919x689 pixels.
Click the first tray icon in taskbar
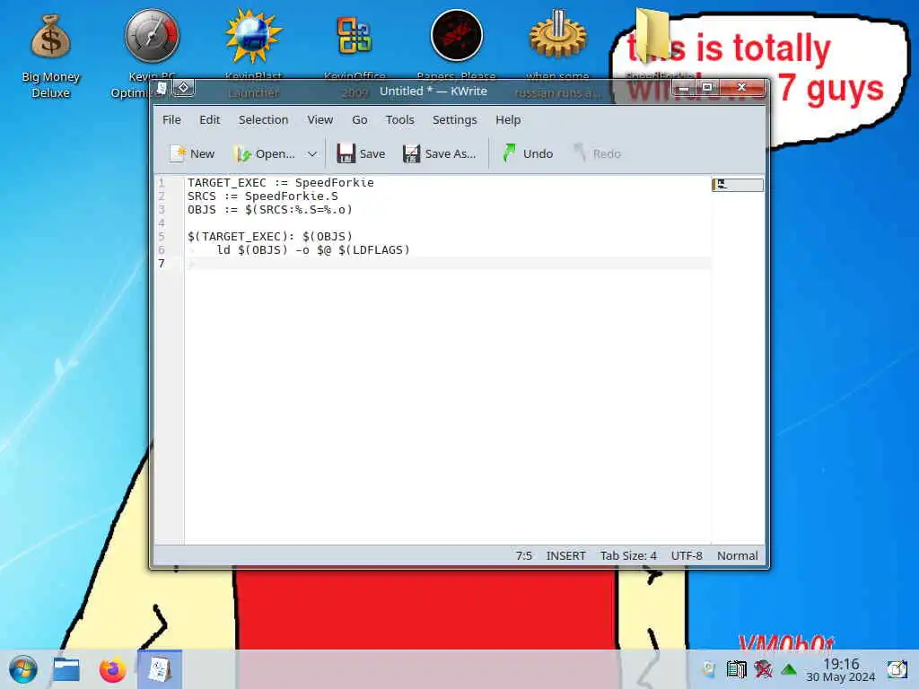(709, 668)
